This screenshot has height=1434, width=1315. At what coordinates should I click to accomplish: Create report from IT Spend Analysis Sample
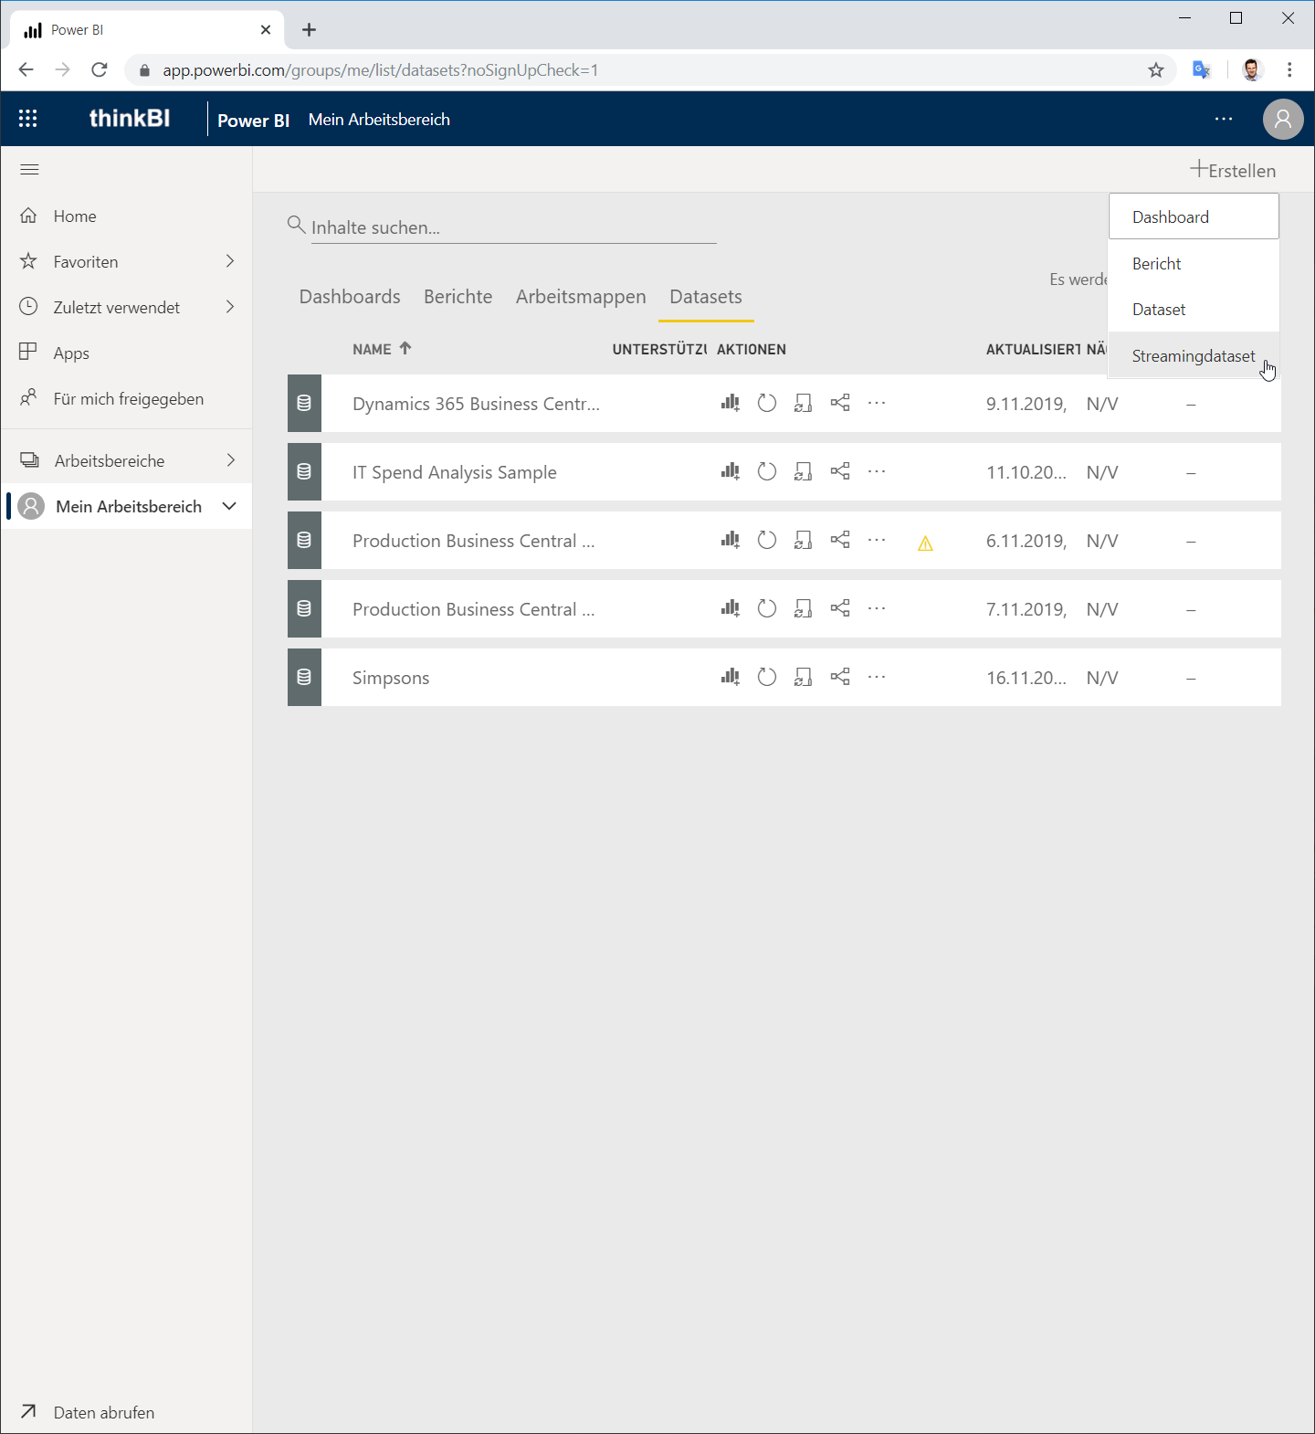730,471
